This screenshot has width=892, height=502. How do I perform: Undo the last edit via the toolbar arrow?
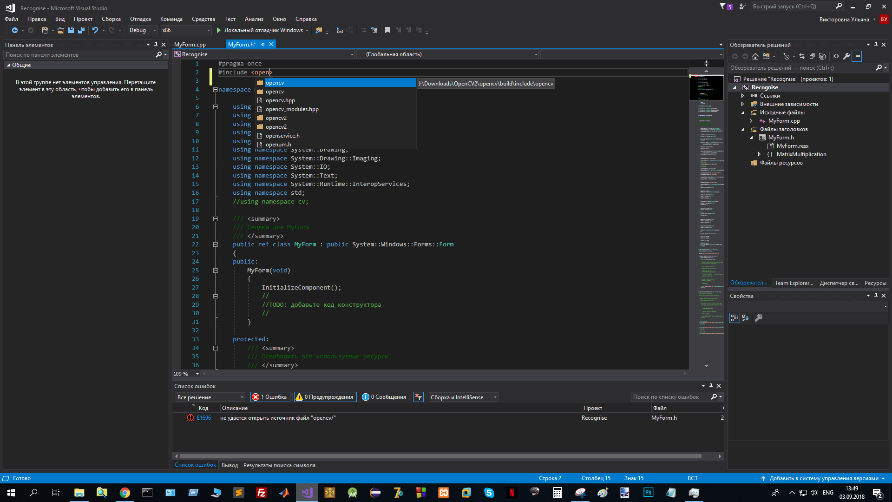tap(95, 30)
